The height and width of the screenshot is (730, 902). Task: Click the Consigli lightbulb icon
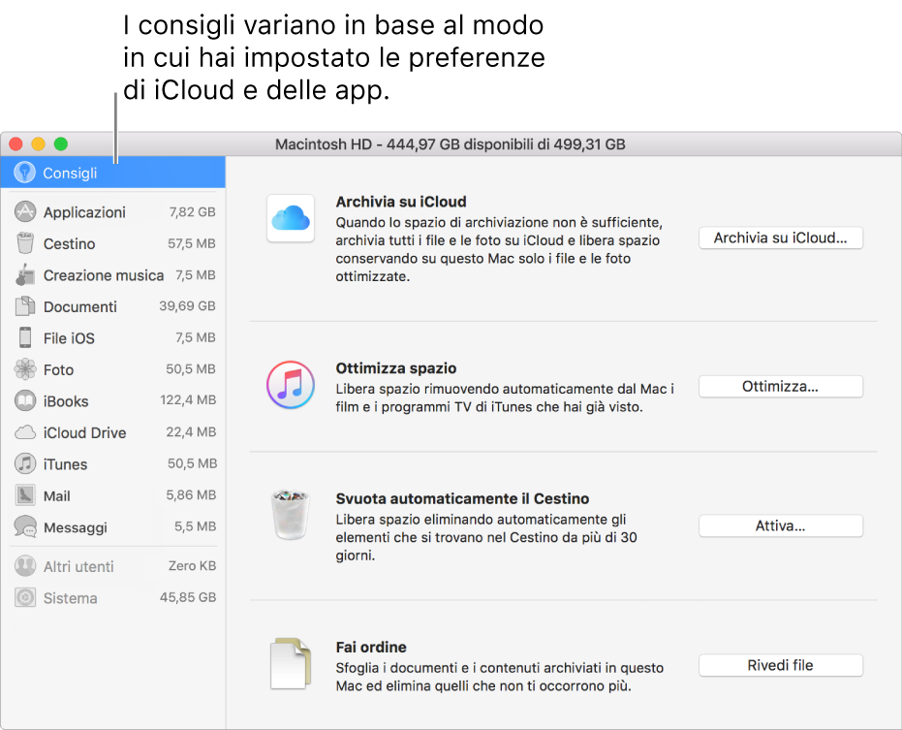[25, 173]
